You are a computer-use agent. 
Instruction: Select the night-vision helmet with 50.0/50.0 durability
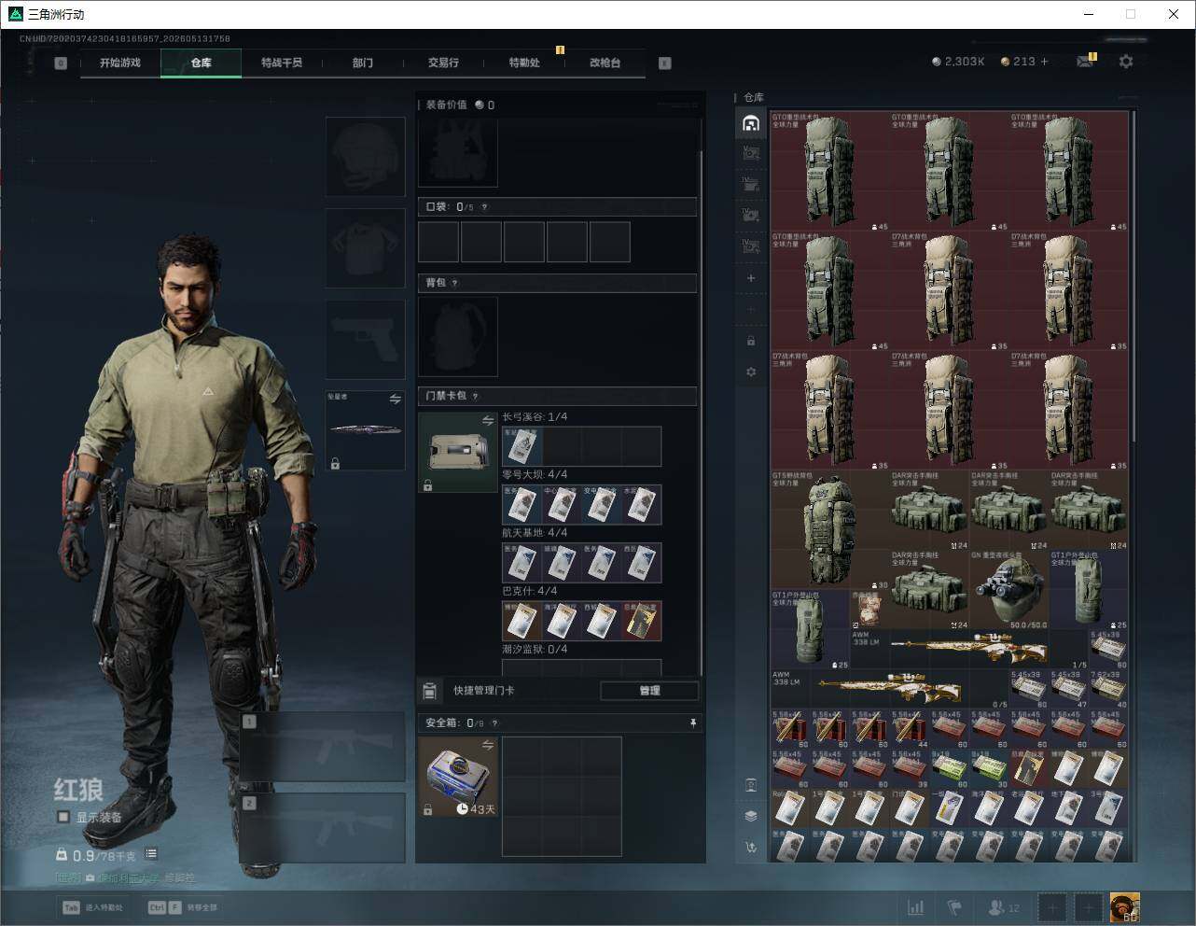[x=1008, y=589]
